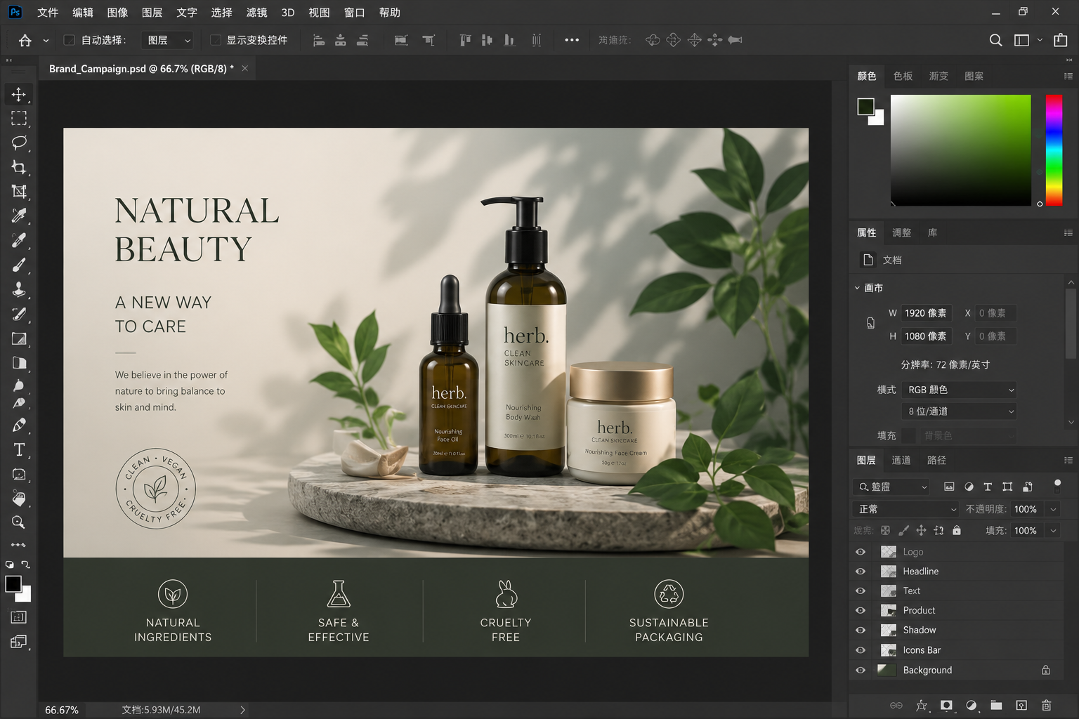The height and width of the screenshot is (719, 1079).
Task: Select the Gradient tool
Action: (19, 338)
